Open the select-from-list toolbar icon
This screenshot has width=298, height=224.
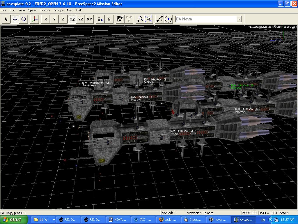100,19
